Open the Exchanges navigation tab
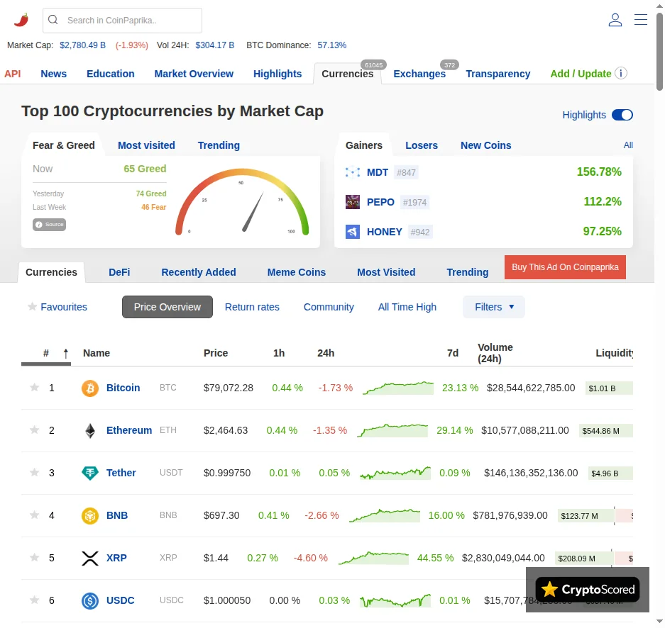The height and width of the screenshot is (628, 665). click(x=419, y=74)
